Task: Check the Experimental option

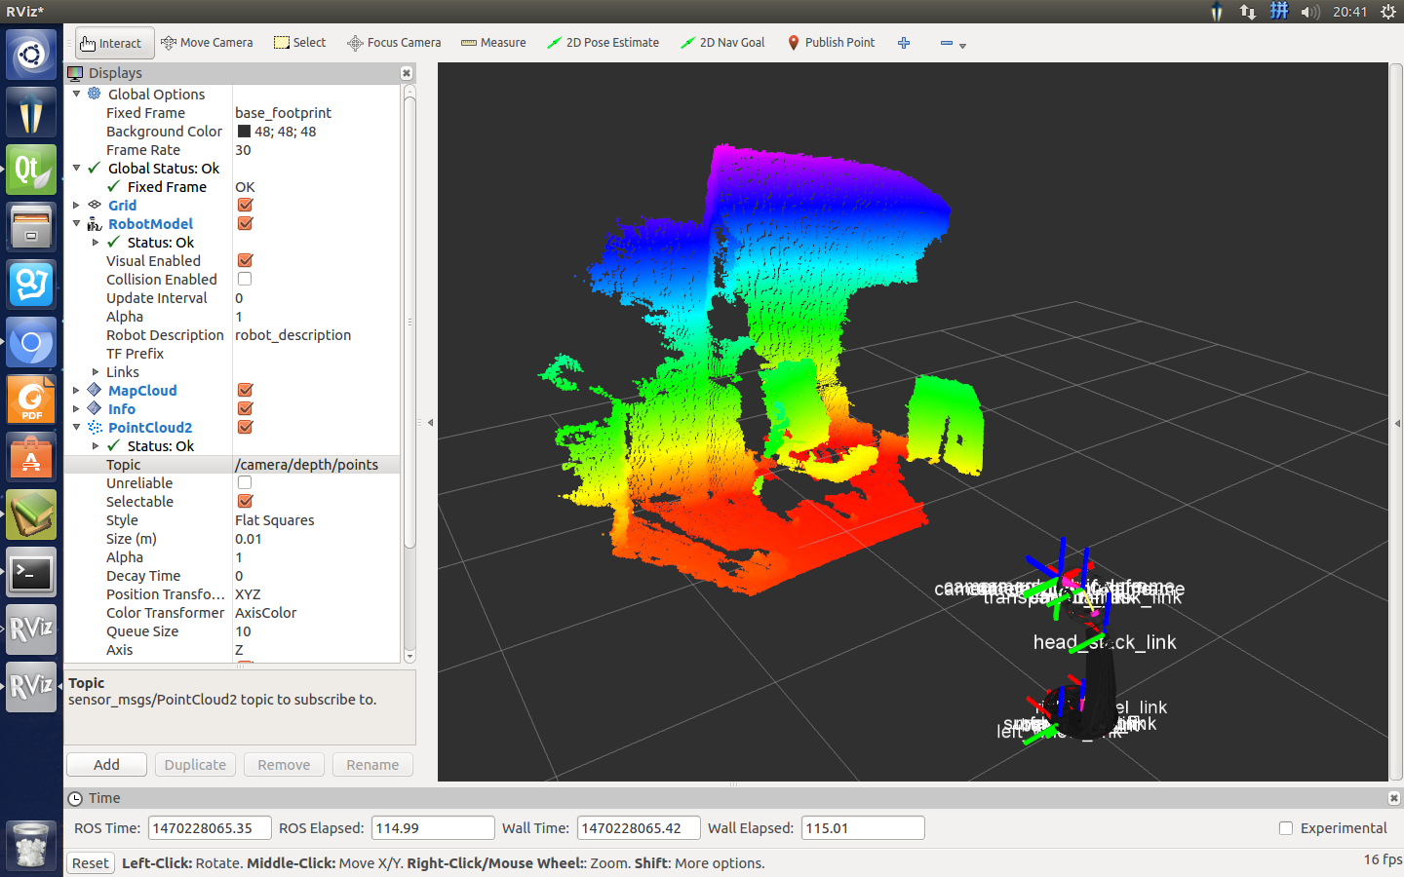Action: tap(1286, 828)
